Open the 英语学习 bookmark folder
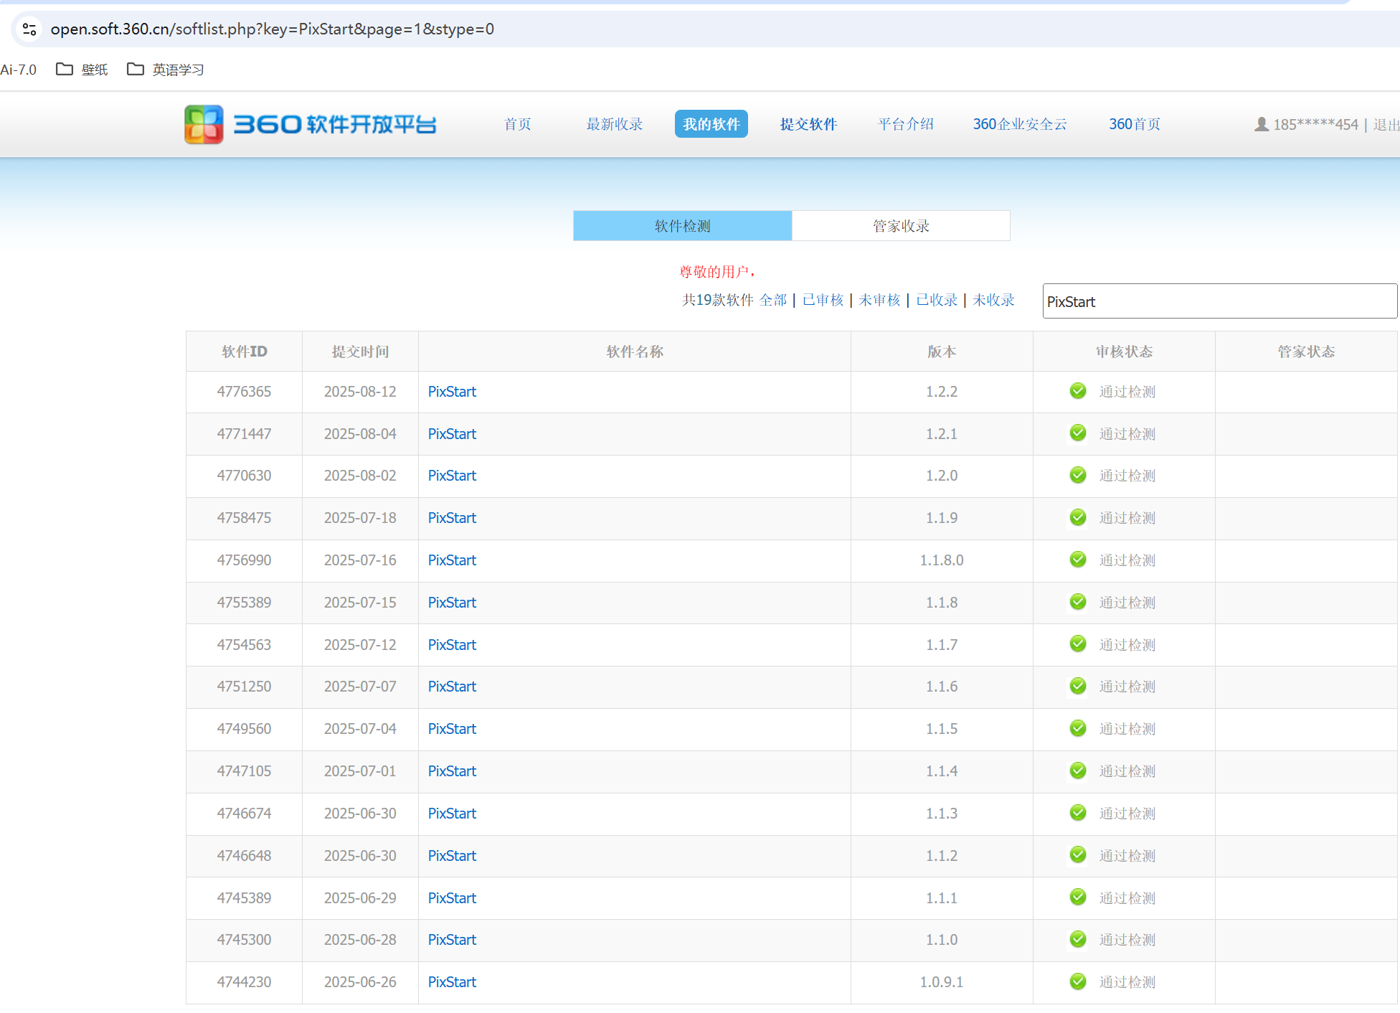This screenshot has height=1013, width=1400. 166,70
